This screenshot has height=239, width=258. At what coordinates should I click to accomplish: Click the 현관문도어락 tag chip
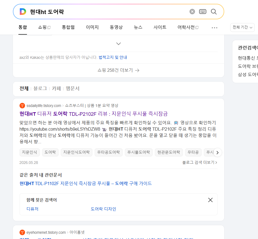[x=169, y=152]
